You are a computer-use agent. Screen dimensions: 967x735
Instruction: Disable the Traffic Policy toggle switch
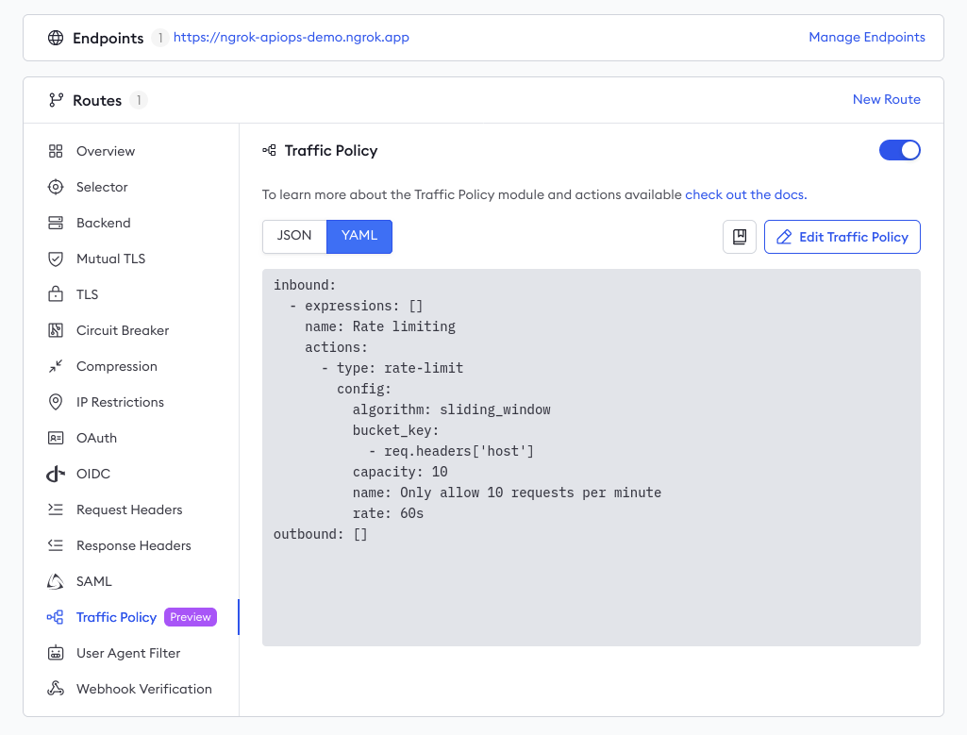tap(899, 150)
